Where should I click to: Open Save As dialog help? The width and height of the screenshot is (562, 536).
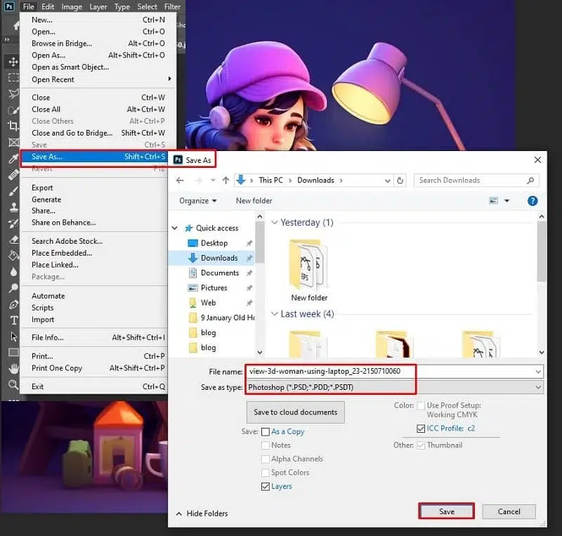point(532,201)
